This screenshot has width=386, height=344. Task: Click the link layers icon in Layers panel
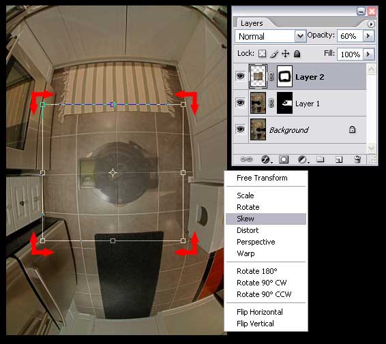click(x=246, y=159)
